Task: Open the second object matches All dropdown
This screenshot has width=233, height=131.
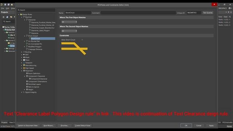Action: 69,31
